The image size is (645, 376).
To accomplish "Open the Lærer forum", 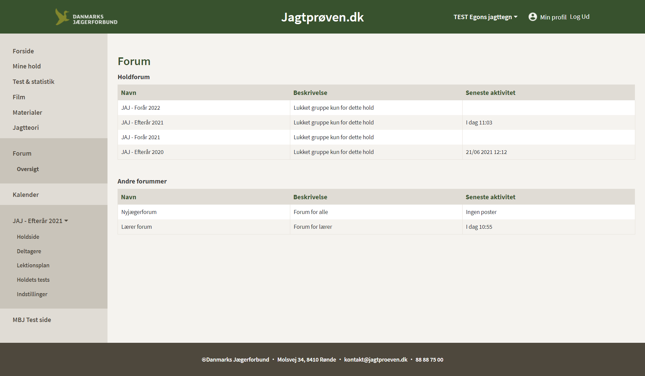I will 136,227.
